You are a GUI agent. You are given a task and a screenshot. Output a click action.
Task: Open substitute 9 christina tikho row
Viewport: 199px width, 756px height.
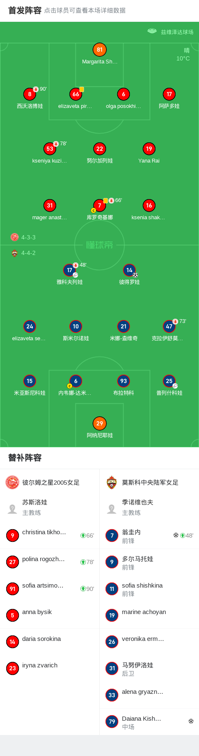pos(50,535)
